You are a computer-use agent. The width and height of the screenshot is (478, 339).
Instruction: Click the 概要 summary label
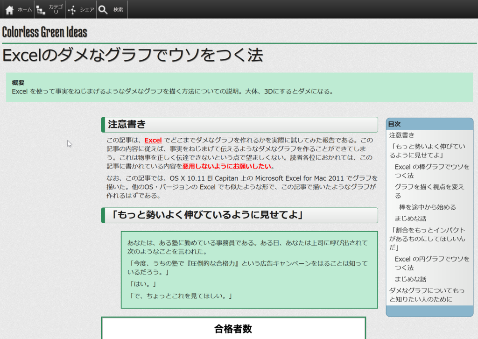pyautogui.click(x=18, y=83)
